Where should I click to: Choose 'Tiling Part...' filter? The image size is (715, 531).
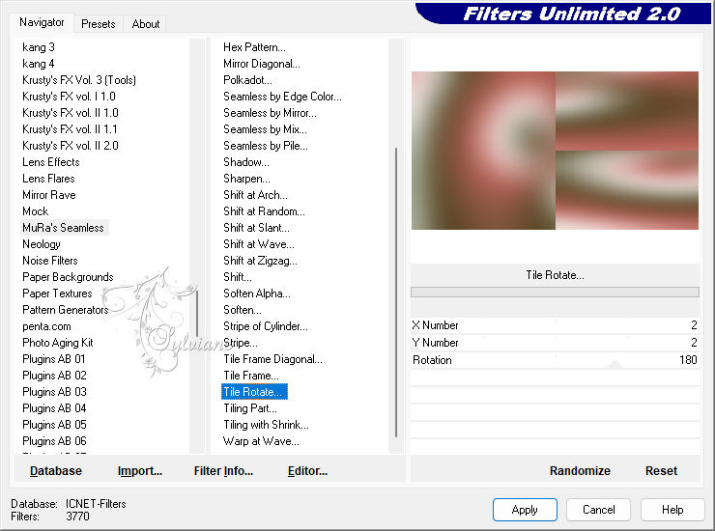tap(250, 408)
